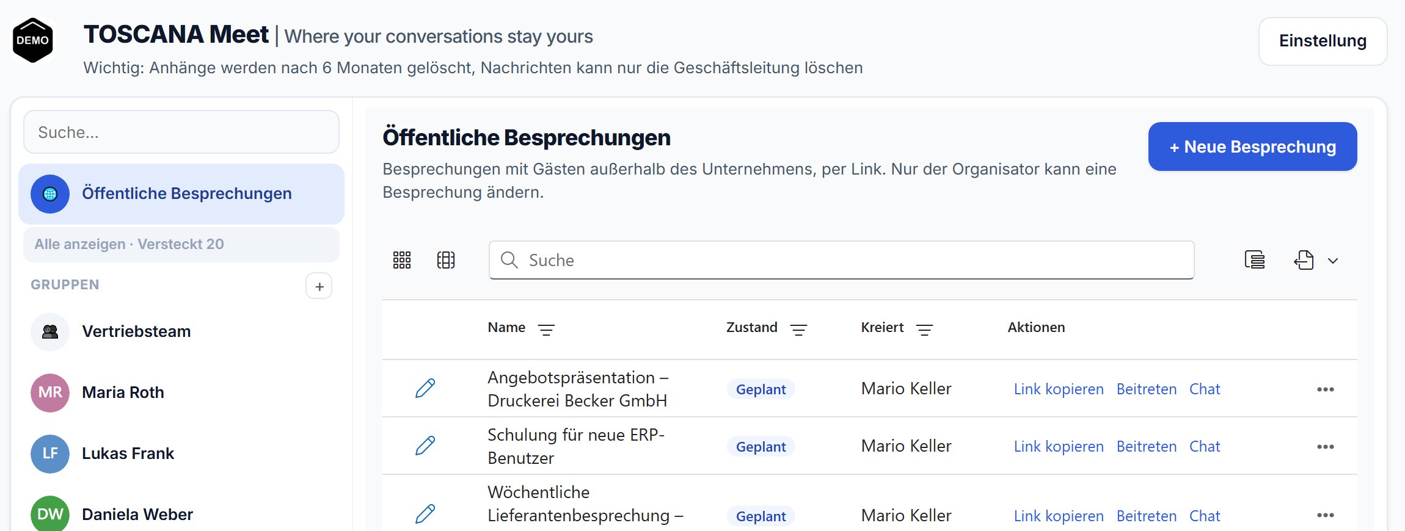Expand Alle anzeigen · Versteckt 20
1405x531 pixels.
181,244
